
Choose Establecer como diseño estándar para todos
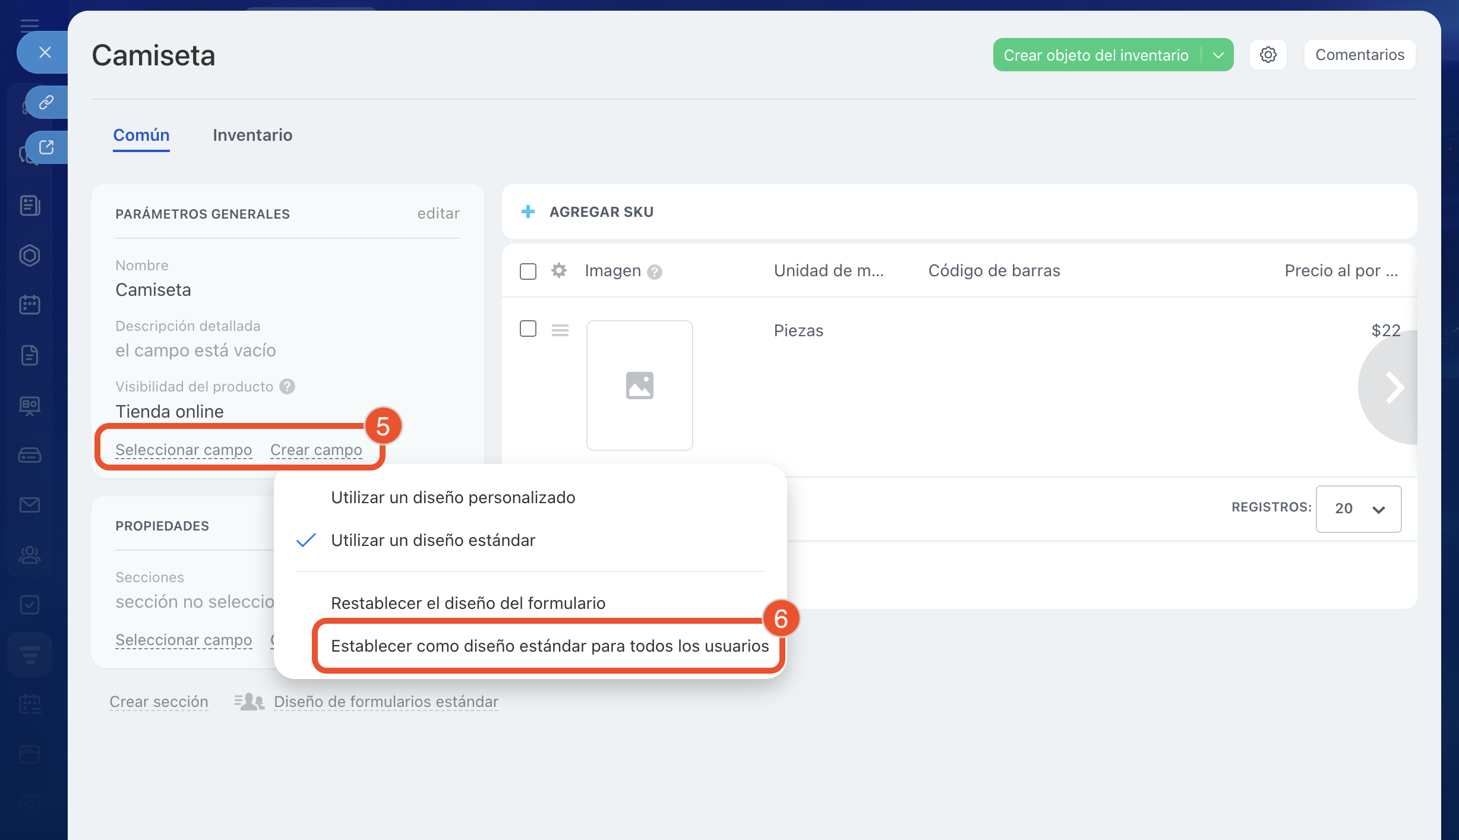[x=550, y=646]
